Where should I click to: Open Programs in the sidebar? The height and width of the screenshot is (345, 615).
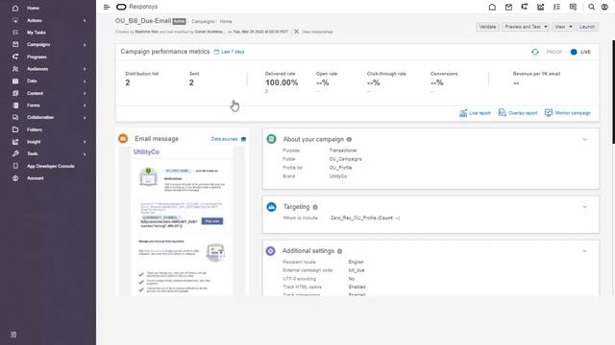37,57
